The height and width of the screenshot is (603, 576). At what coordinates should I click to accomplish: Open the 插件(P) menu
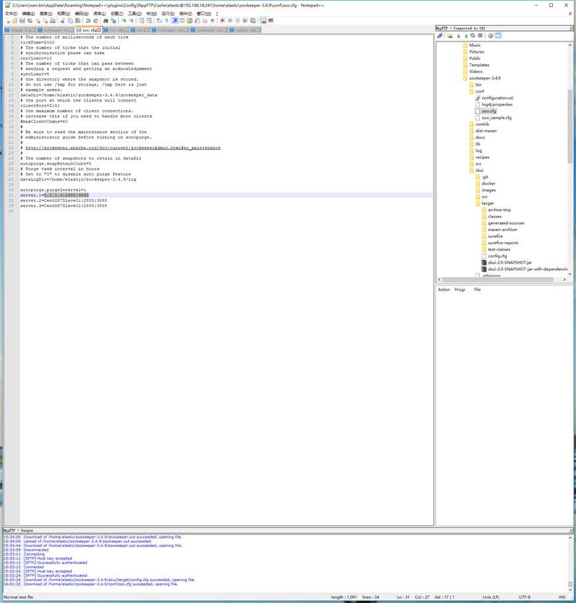pos(186,13)
